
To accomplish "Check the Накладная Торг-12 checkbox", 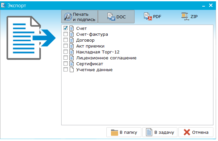I will point(65,52).
